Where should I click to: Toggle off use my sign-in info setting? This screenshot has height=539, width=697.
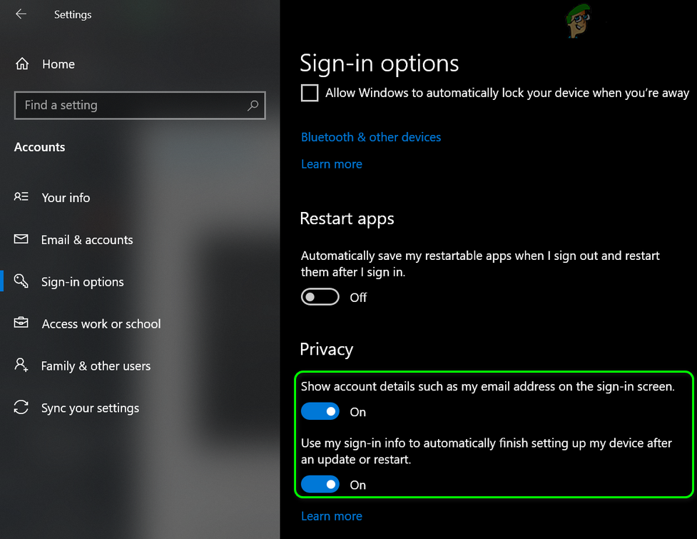click(320, 484)
